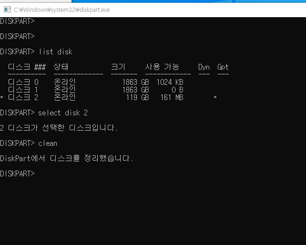Image resolution: width=306 pixels, height=245 pixels.
Task: Click the 'clean' command text
Action: [x=48, y=143]
